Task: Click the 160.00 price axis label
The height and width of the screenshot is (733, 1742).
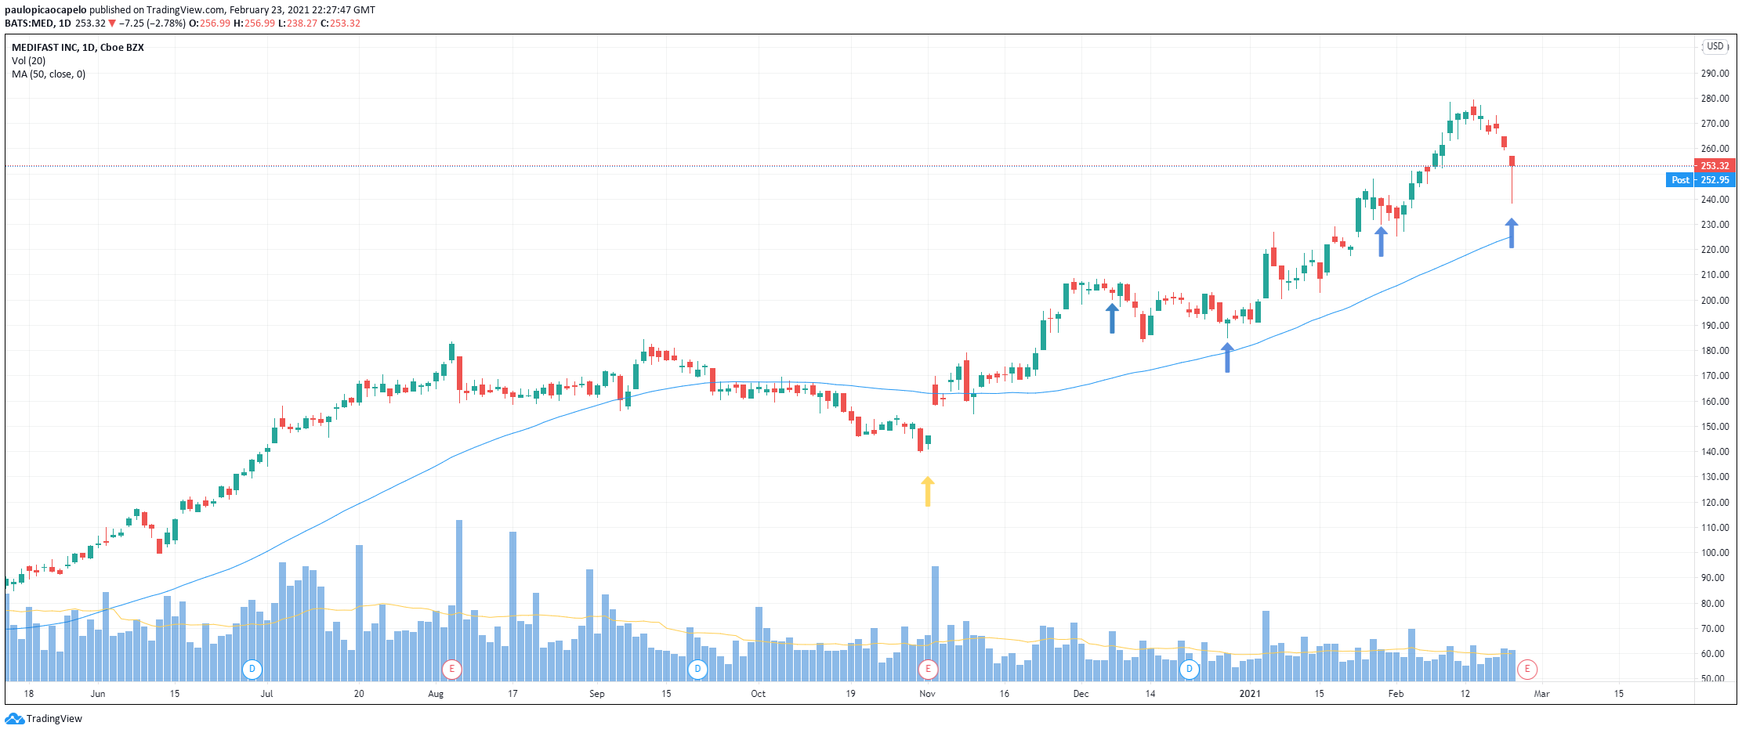Action: click(1715, 402)
